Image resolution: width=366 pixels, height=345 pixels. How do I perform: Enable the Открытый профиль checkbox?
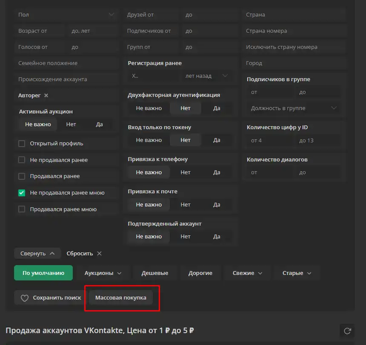pyautogui.click(x=22, y=144)
